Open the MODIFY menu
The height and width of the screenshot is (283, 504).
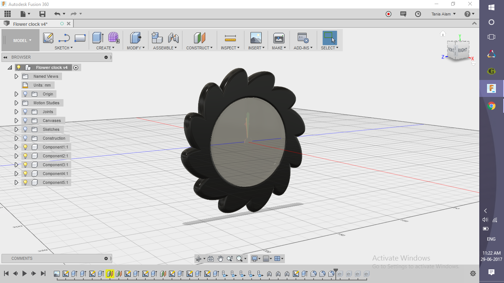(136, 48)
